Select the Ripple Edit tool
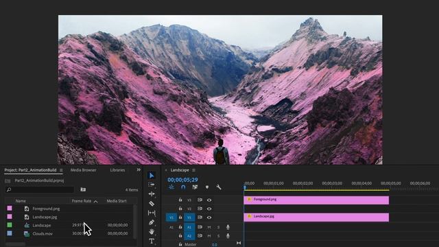439x247 pixels. [x=152, y=193]
